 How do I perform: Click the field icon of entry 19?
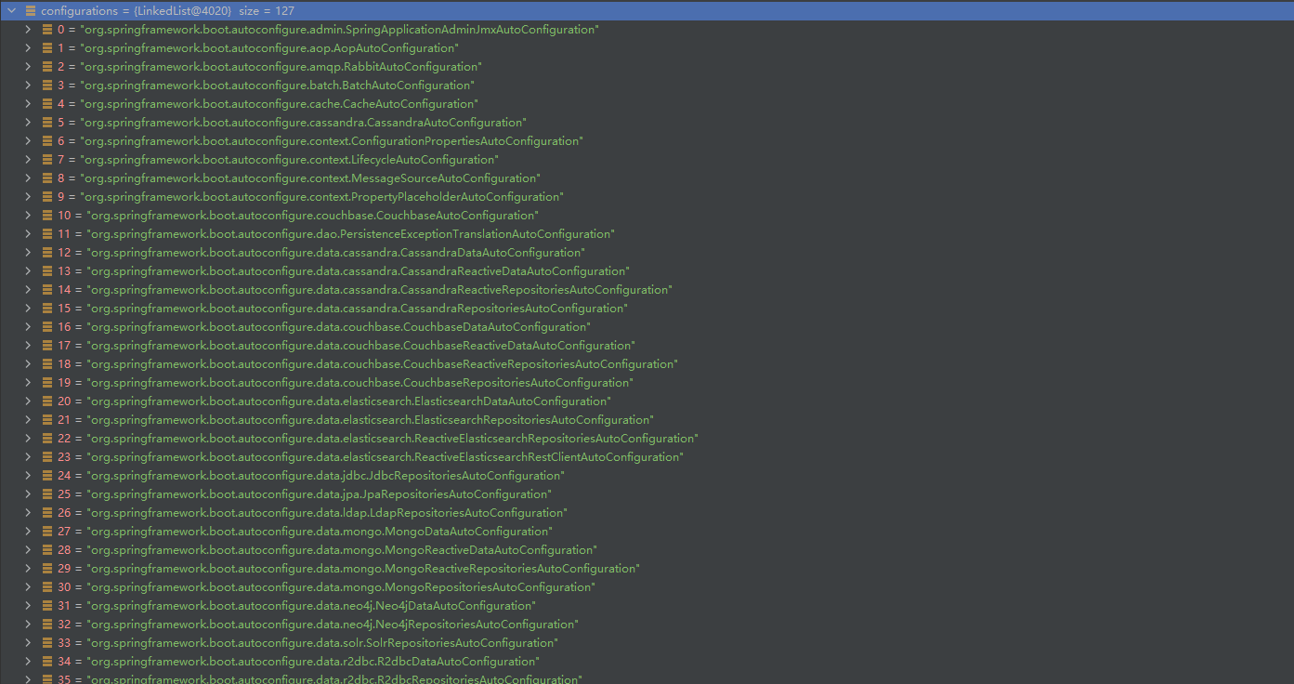pos(47,383)
